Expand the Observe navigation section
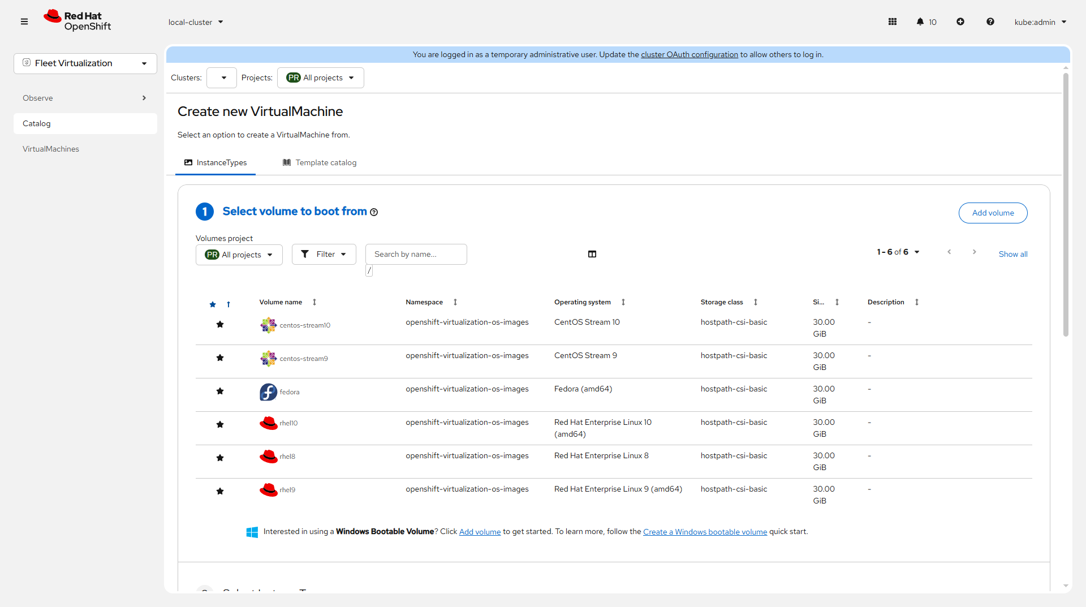The width and height of the screenshot is (1086, 607). (85, 98)
